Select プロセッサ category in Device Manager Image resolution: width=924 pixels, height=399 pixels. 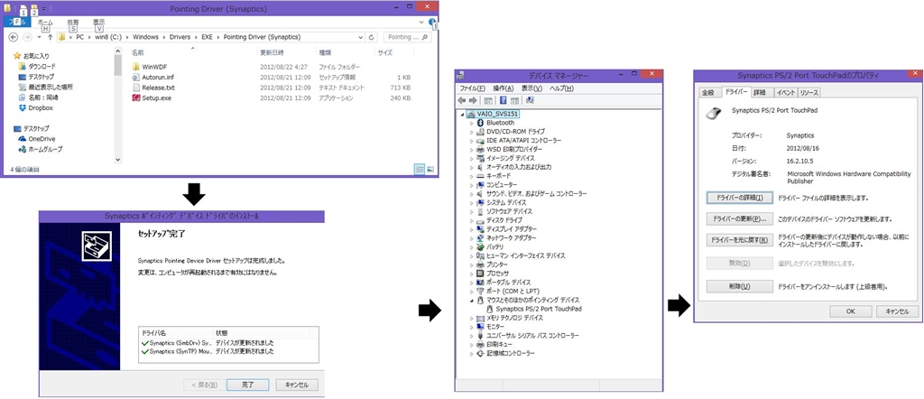497,274
